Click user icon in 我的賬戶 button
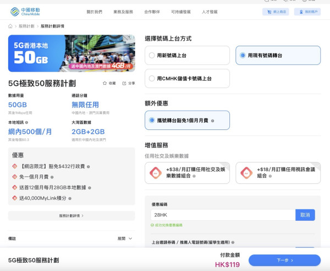Screen dimensions: 330x271 [x=301, y=12]
